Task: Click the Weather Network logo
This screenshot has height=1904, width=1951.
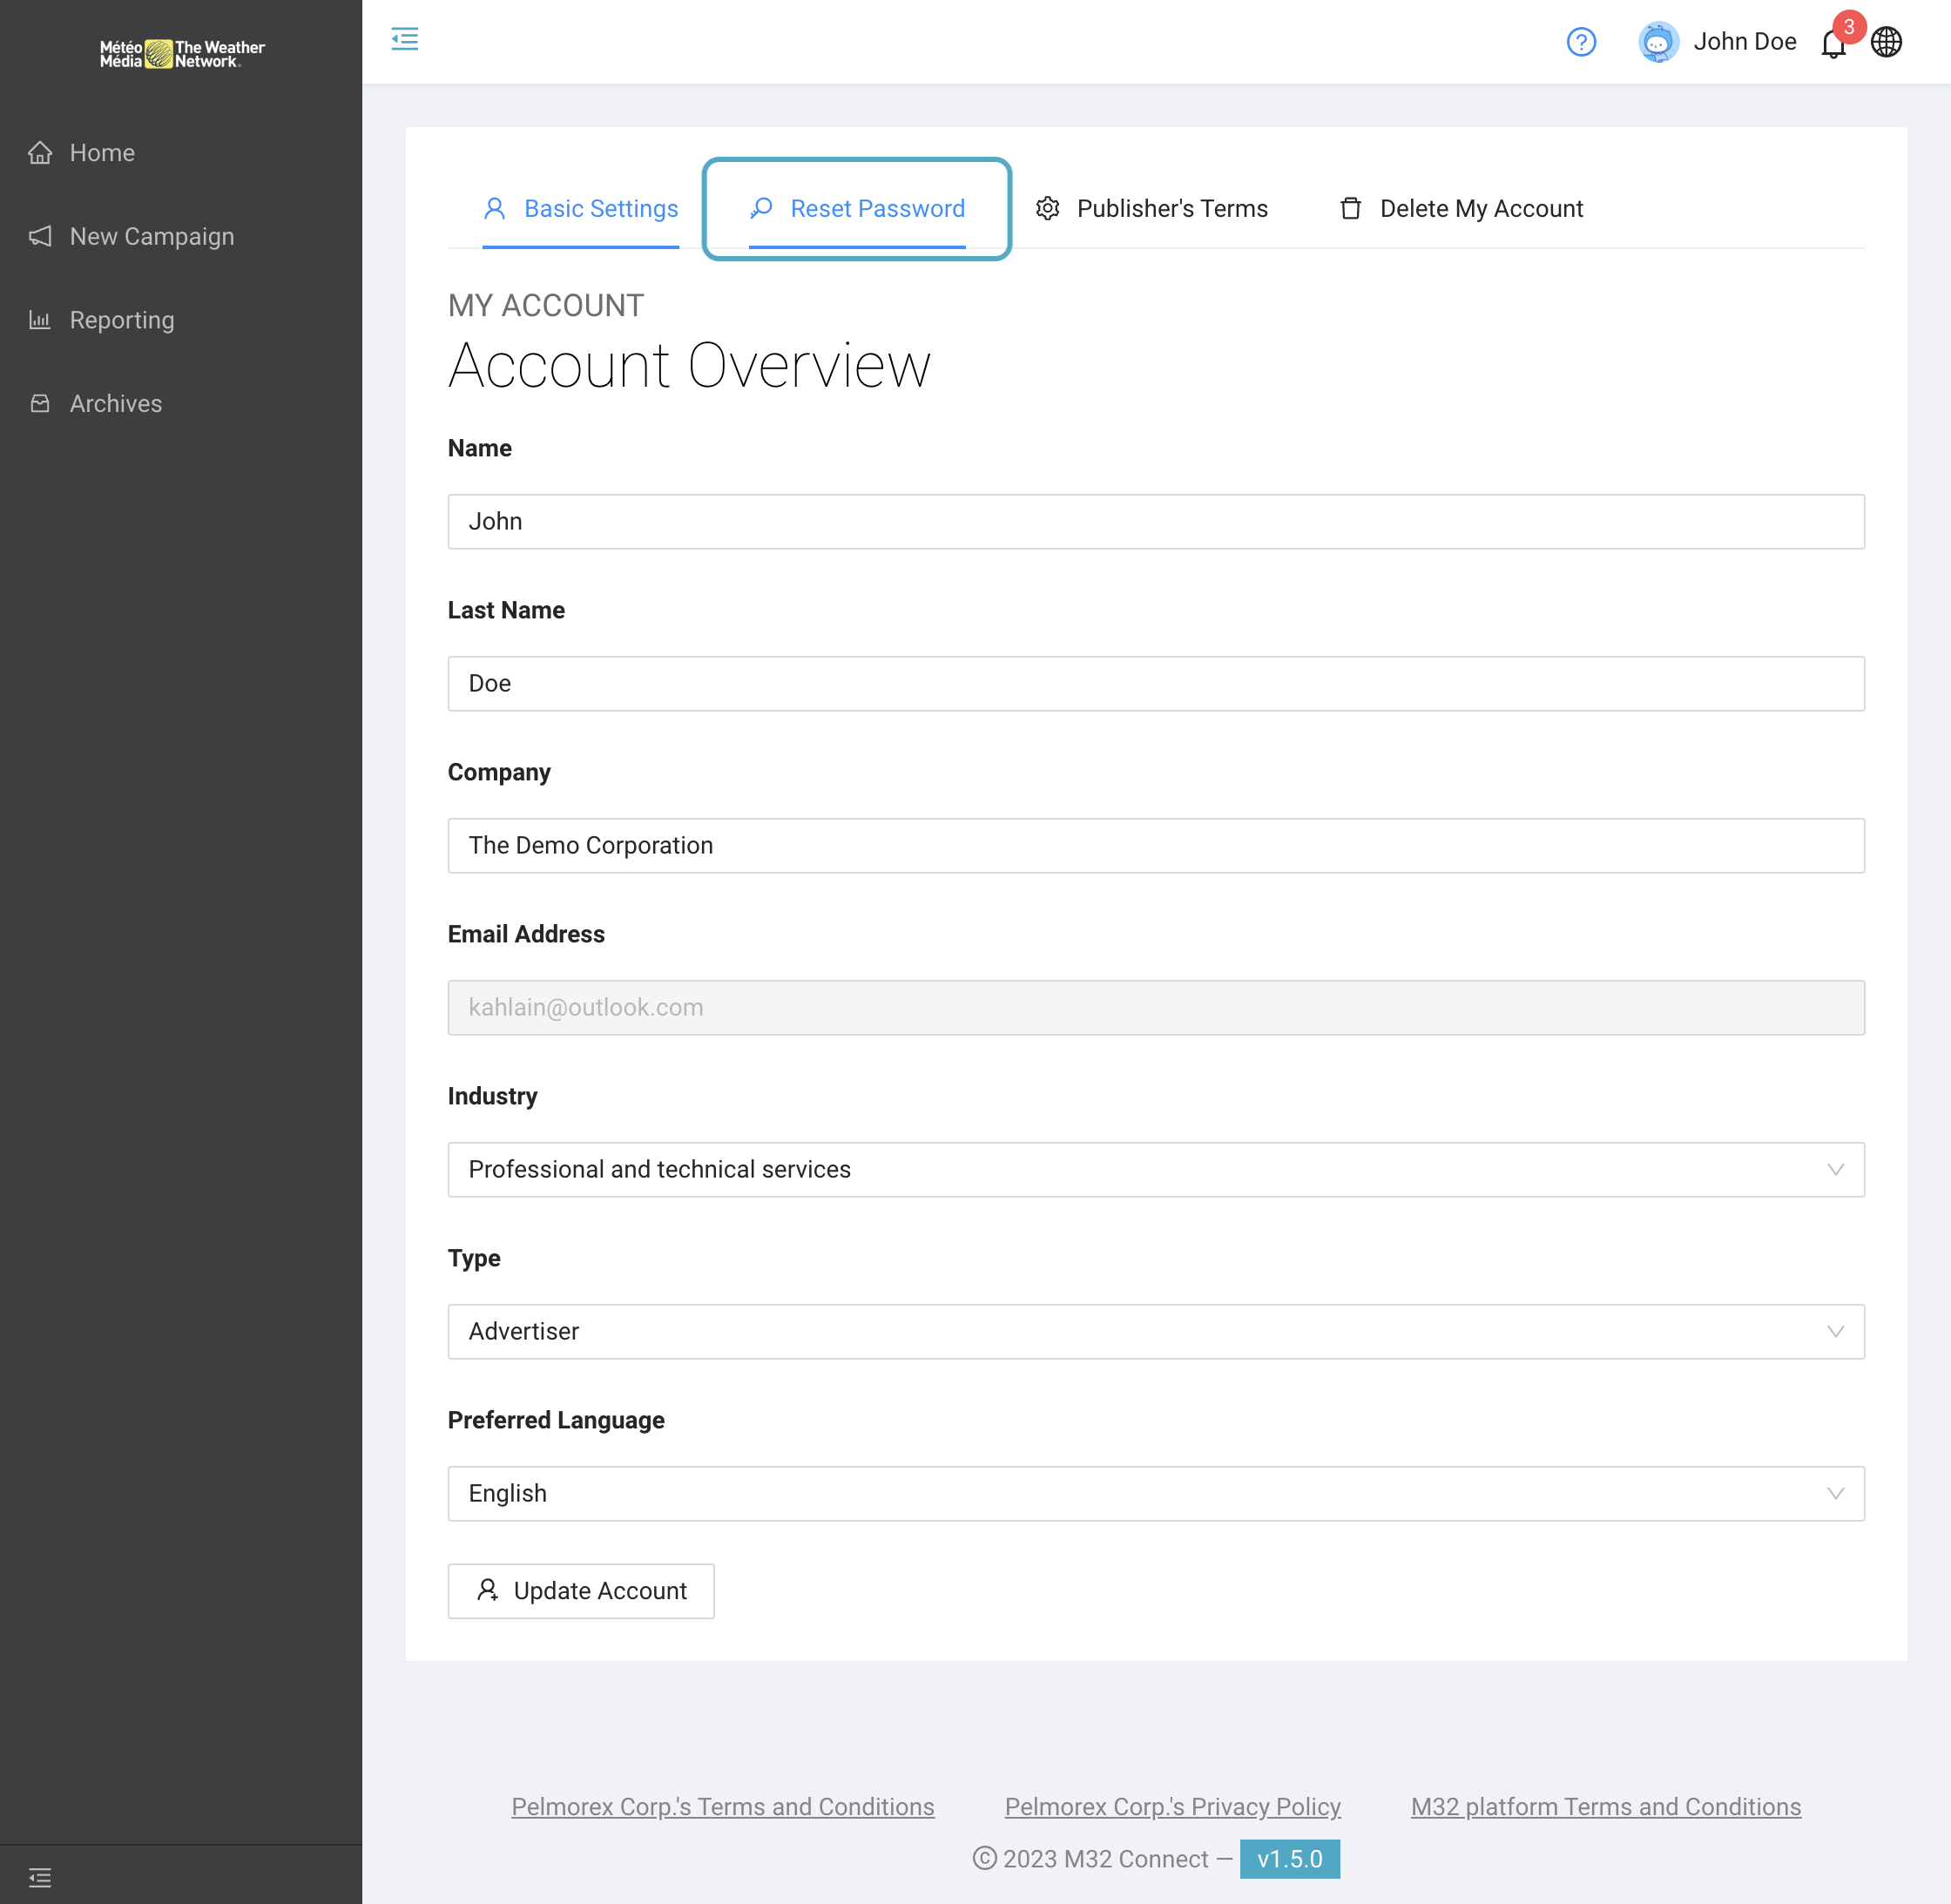Action: pyautogui.click(x=182, y=54)
